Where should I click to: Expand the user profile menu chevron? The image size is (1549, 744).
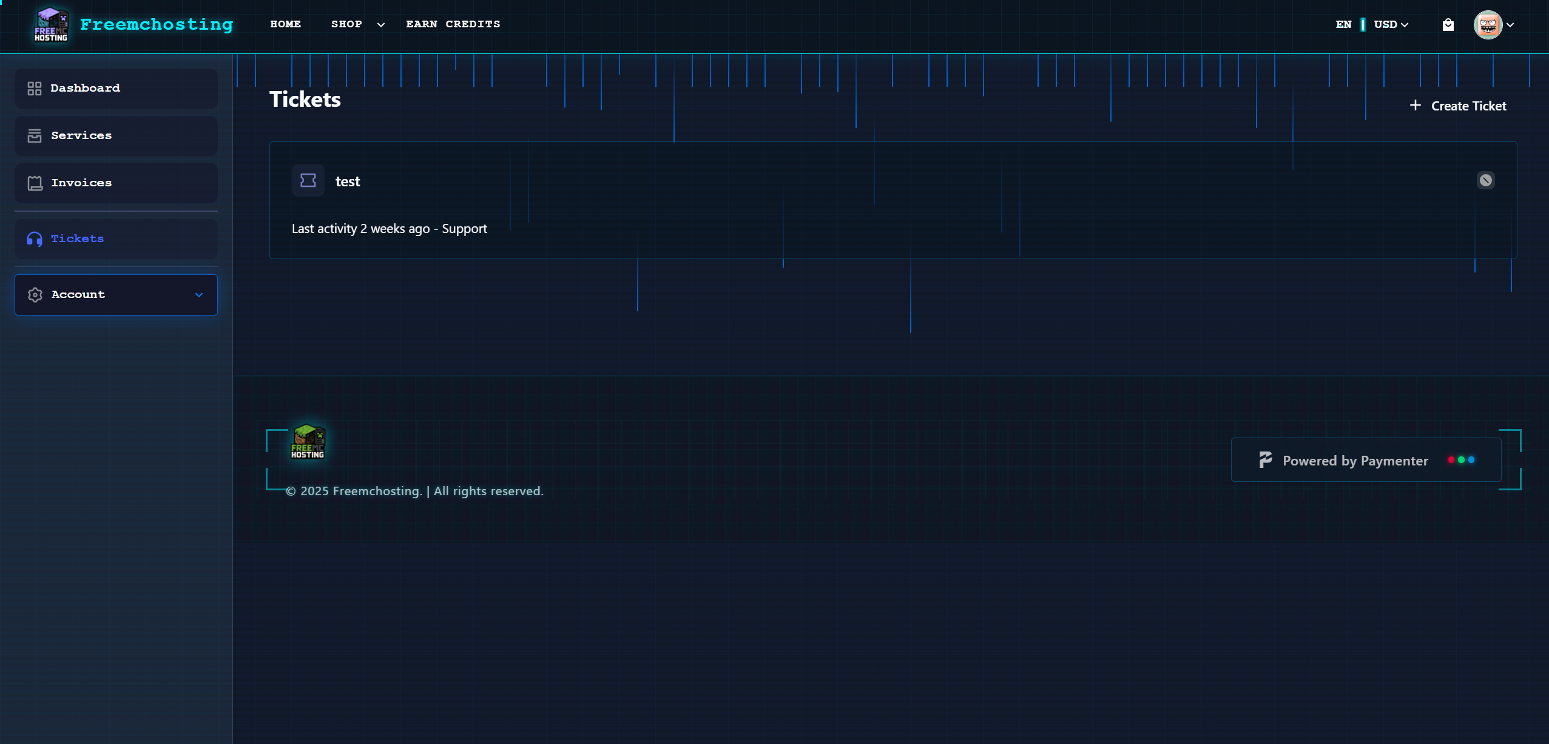pyautogui.click(x=1510, y=25)
